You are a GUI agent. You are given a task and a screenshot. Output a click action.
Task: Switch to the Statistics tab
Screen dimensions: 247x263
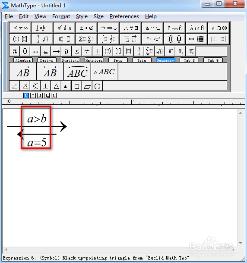[70, 60]
